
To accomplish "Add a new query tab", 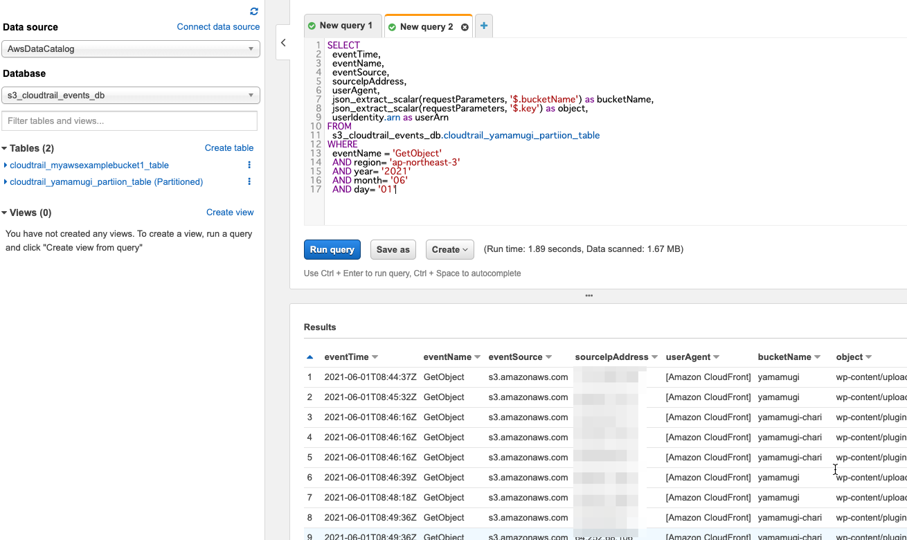I will 484,26.
